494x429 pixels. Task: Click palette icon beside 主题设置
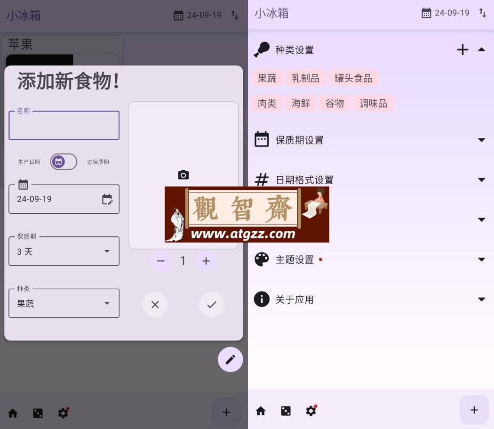coord(262,259)
